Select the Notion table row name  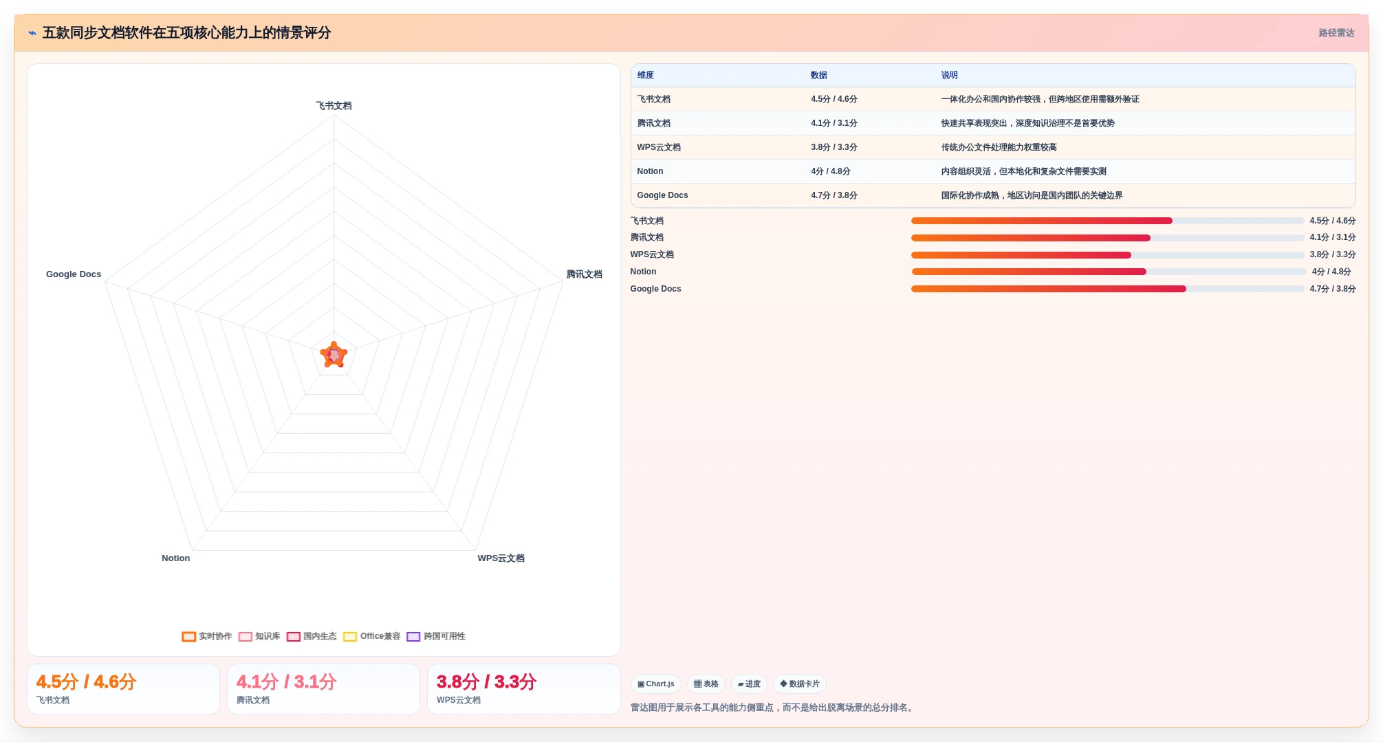[650, 171]
